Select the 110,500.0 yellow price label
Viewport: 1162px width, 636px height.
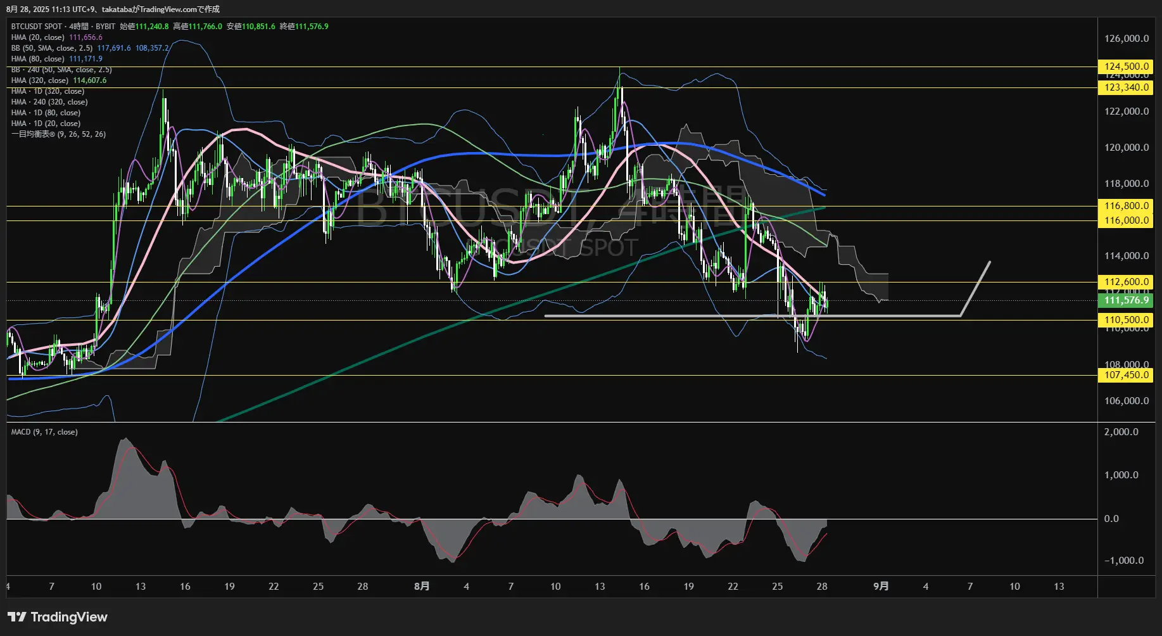click(1126, 320)
